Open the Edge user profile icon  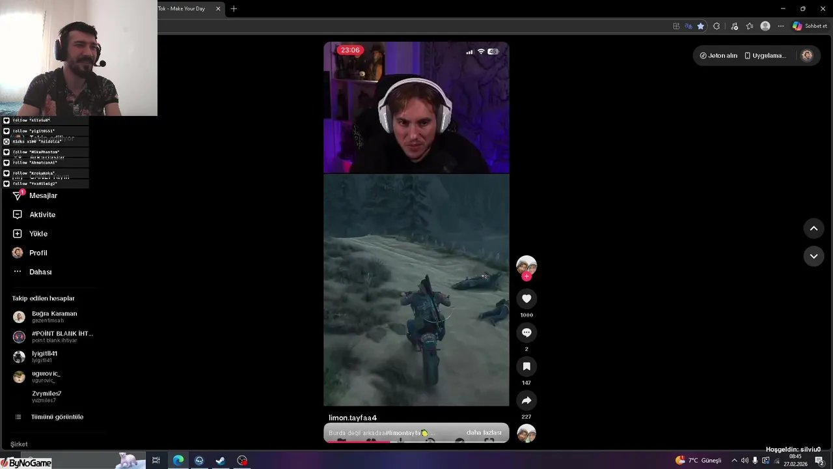click(765, 26)
